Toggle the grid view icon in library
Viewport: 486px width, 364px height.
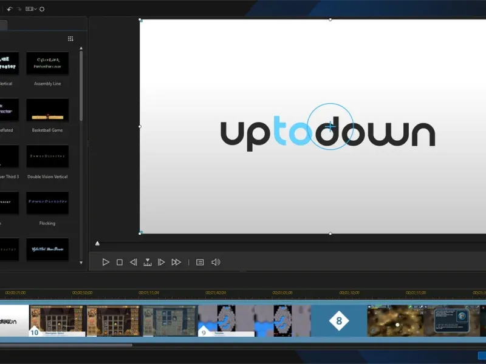70,39
